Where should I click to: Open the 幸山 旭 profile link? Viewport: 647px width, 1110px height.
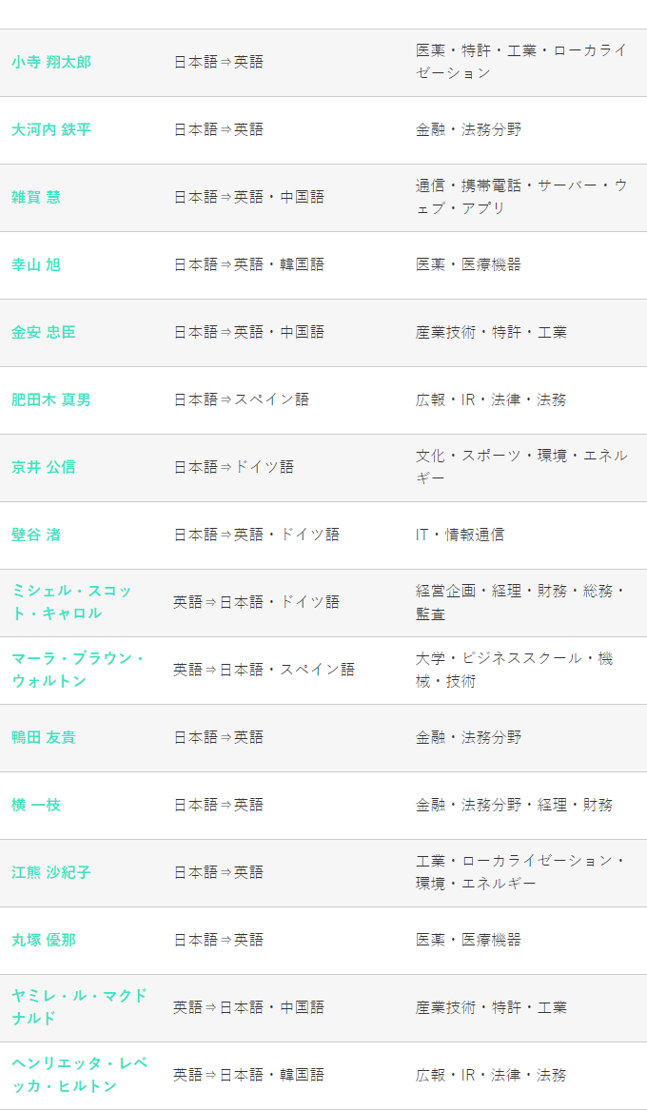click(36, 264)
